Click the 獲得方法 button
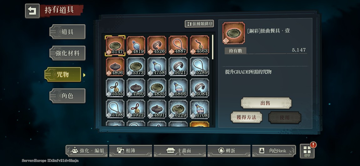 pyautogui.click(x=246, y=117)
